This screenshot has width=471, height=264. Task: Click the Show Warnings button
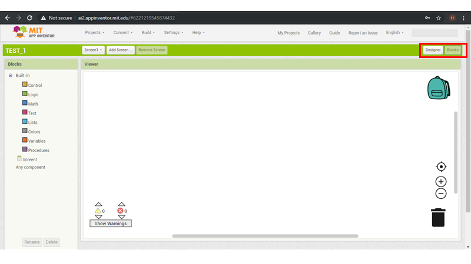111,224
